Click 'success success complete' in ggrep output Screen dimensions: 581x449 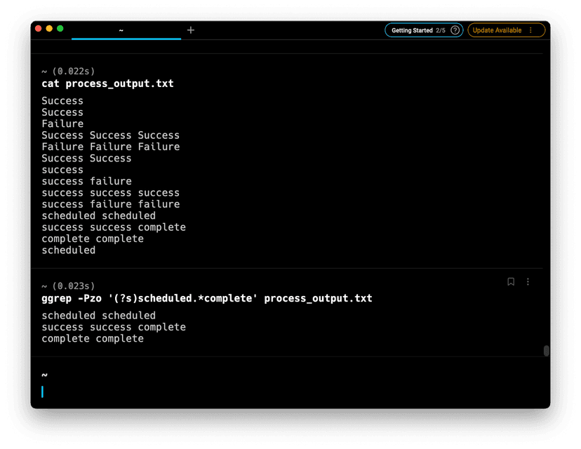(113, 327)
